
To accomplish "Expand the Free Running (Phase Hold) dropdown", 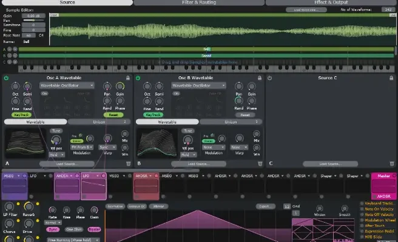I will click(73, 240).
